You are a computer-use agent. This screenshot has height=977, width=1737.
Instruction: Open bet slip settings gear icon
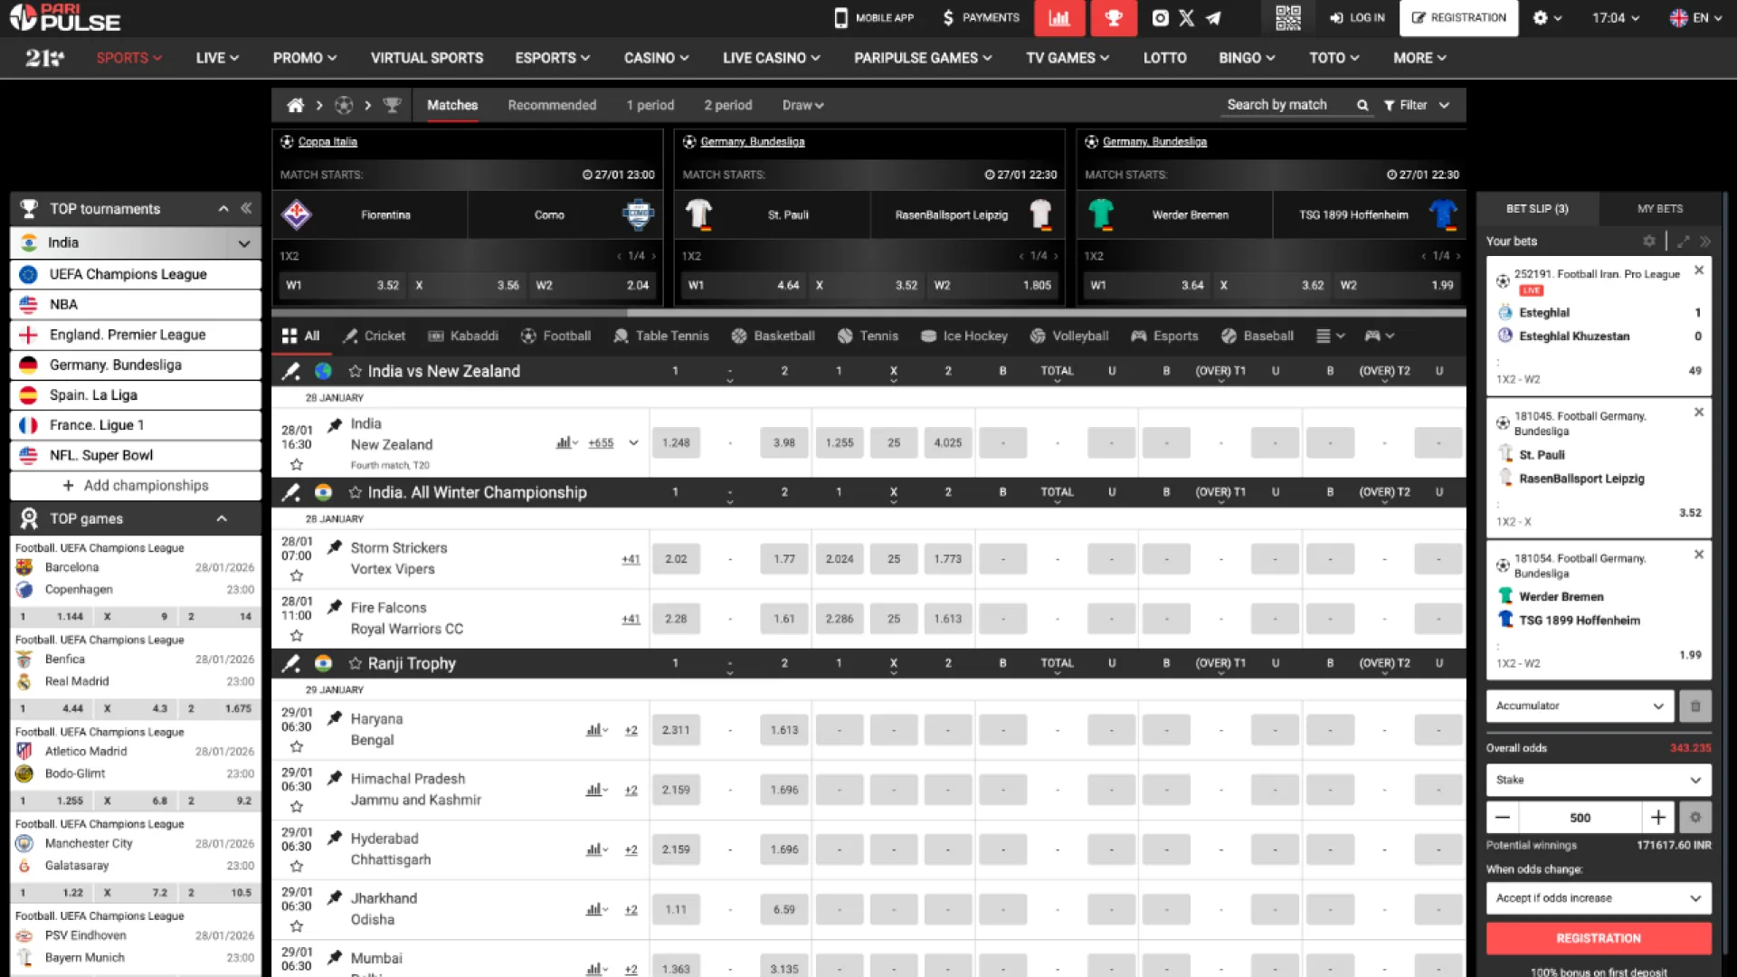point(1649,242)
